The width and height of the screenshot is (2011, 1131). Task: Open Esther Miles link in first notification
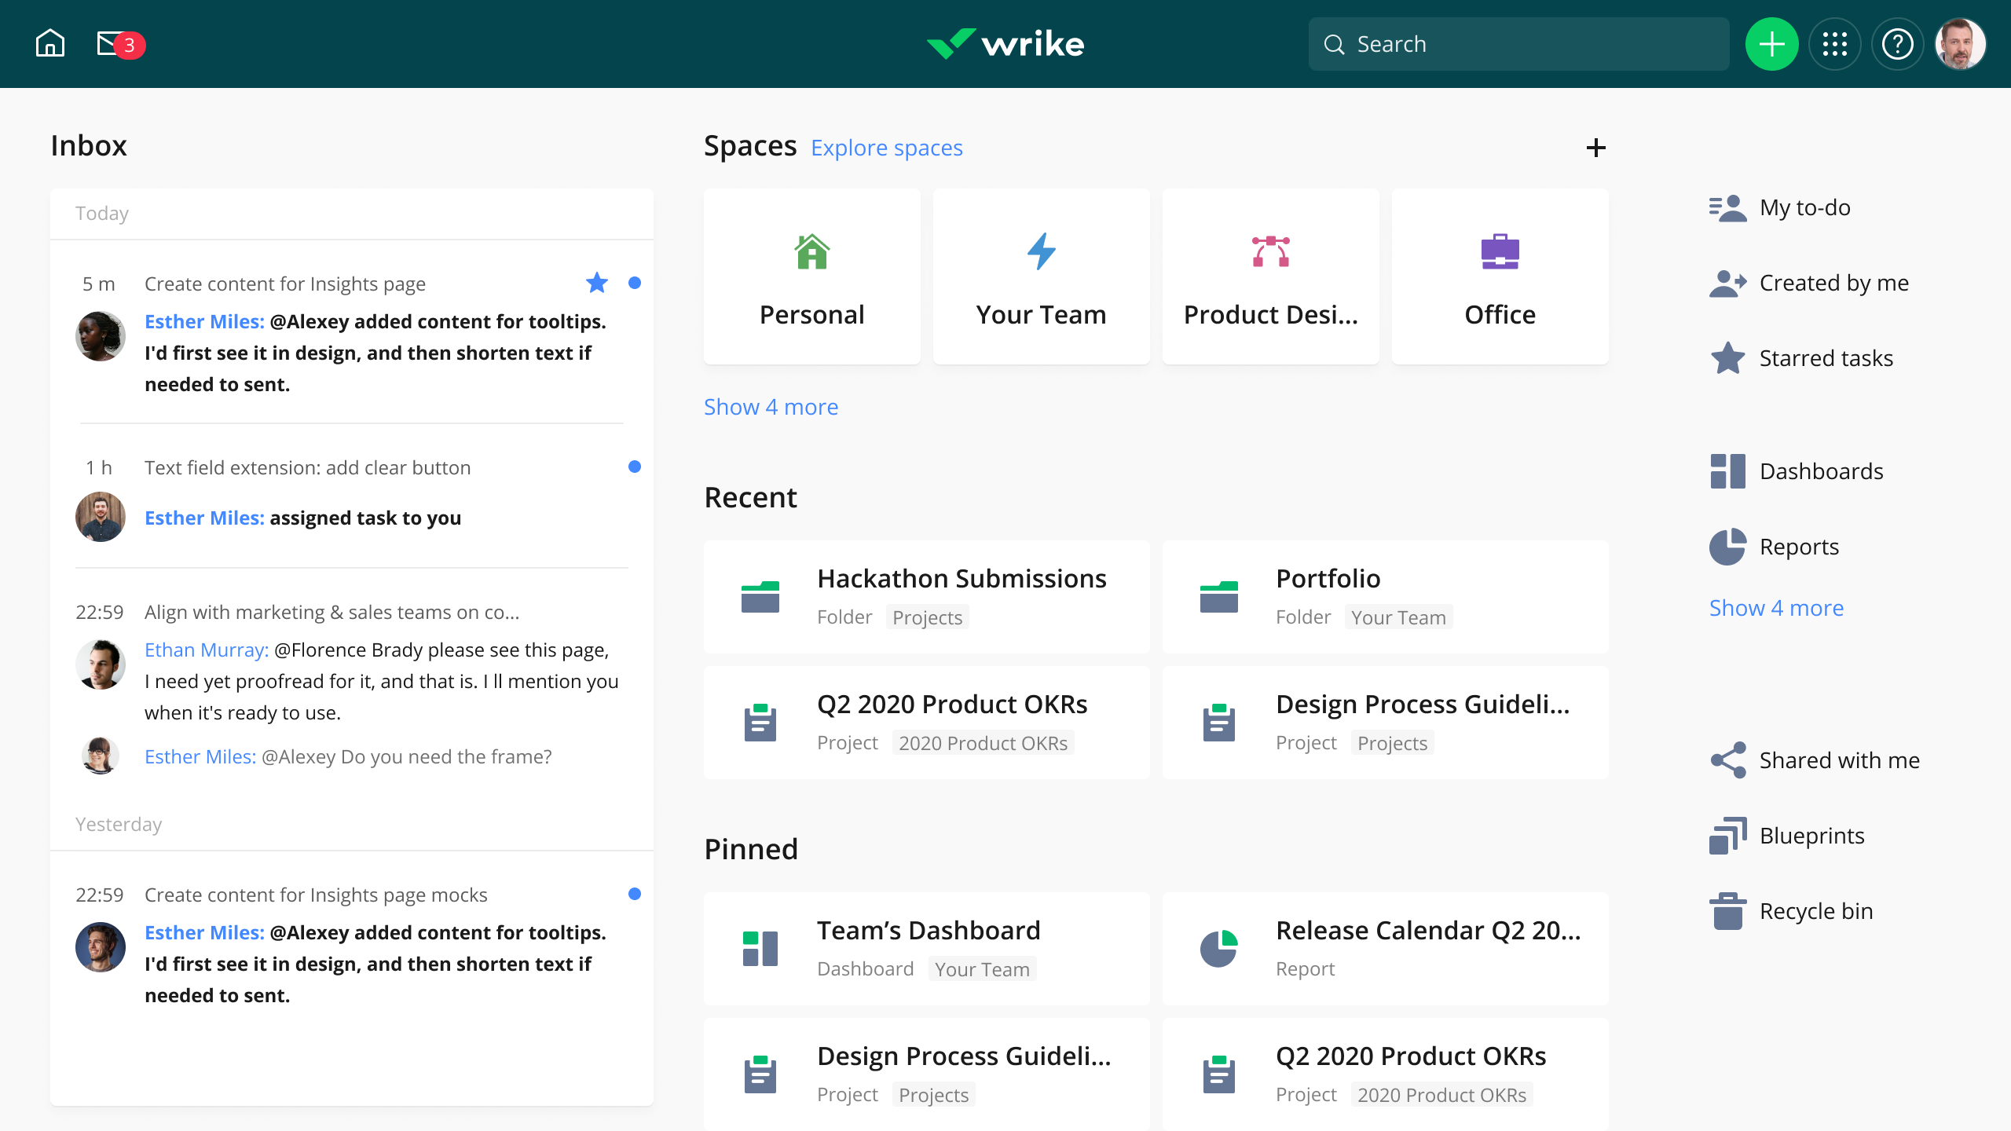click(204, 321)
